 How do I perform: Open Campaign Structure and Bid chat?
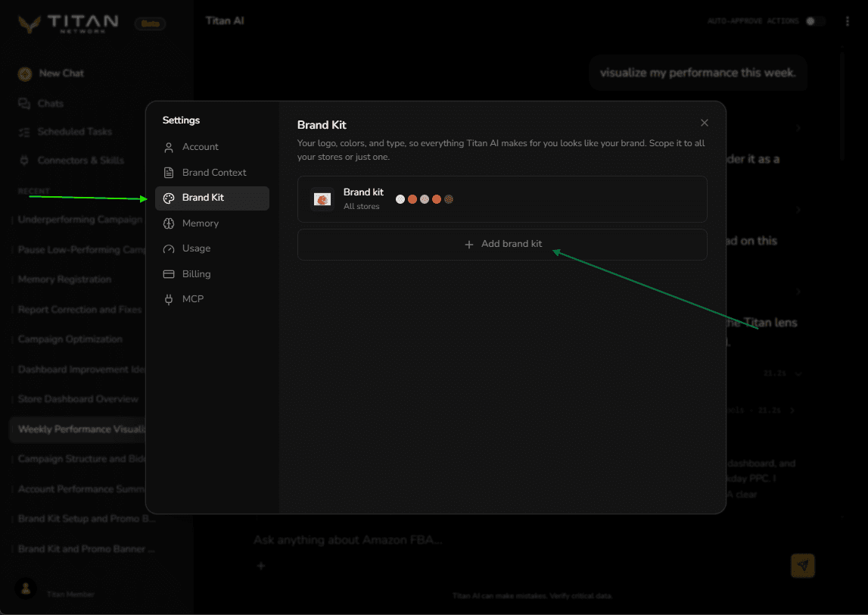(x=81, y=459)
